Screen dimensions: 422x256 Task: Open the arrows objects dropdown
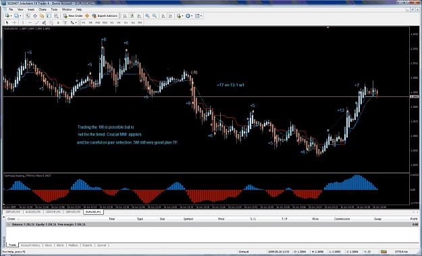[x=74, y=22]
